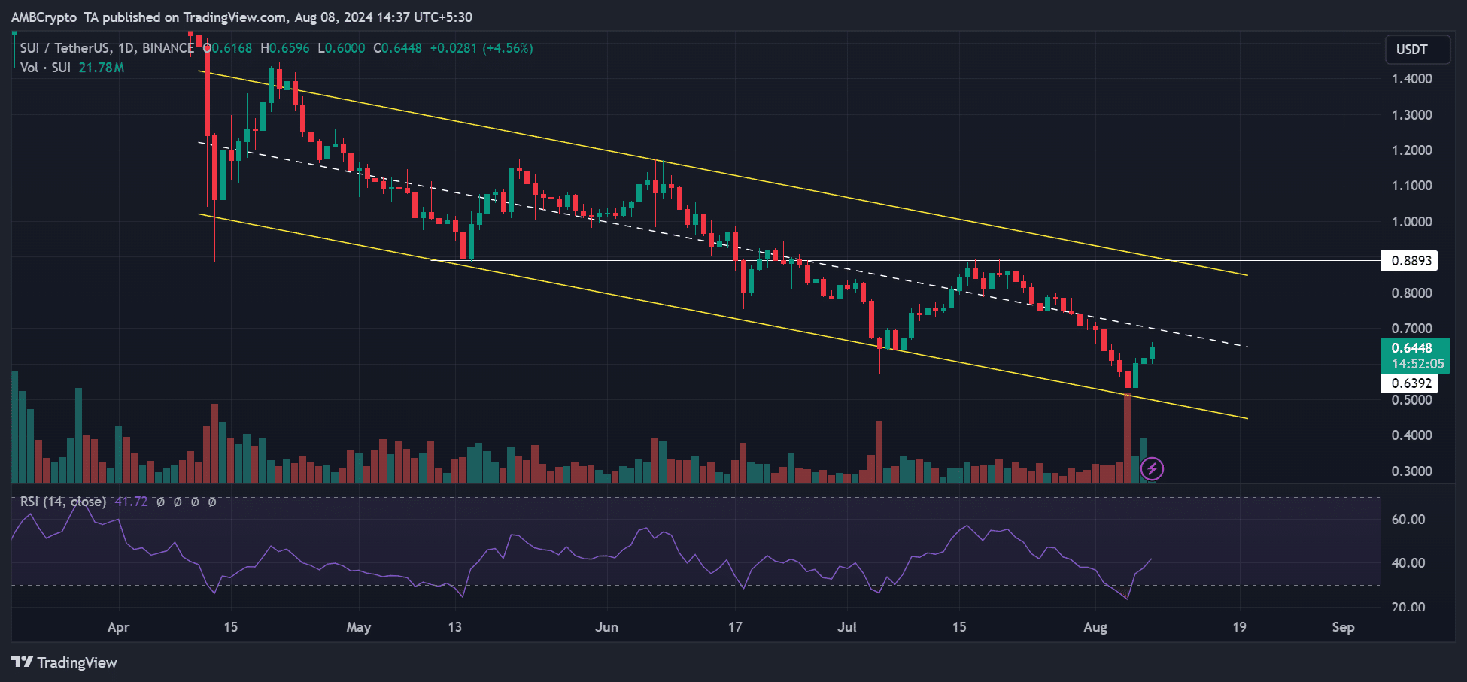Click the Jun date axis label

pyautogui.click(x=606, y=627)
